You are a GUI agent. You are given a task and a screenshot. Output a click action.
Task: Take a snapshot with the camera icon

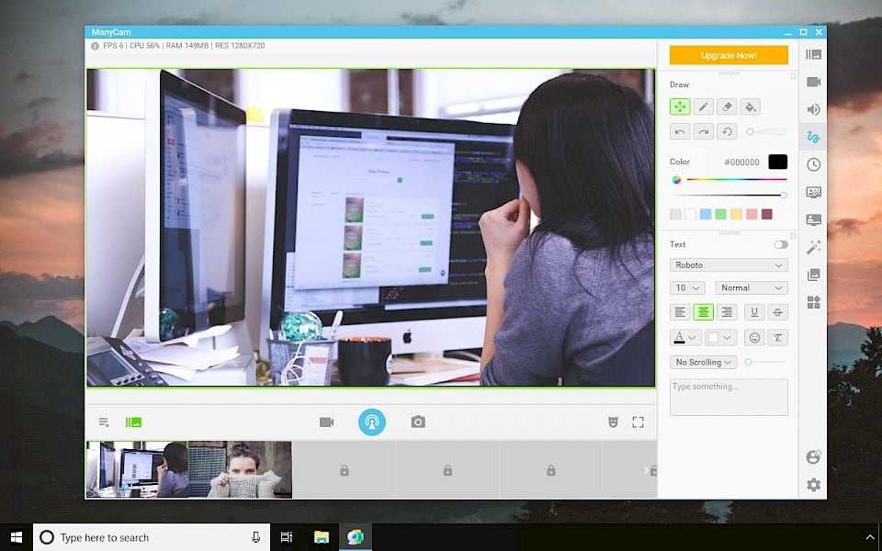(418, 422)
